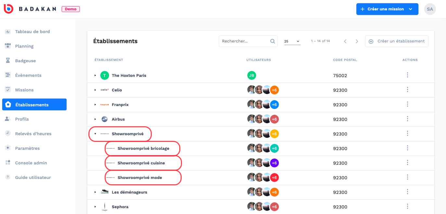Click the JB user avatar

(252, 76)
